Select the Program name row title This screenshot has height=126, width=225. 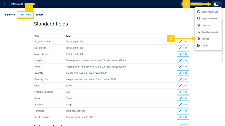pyautogui.click(x=42, y=41)
